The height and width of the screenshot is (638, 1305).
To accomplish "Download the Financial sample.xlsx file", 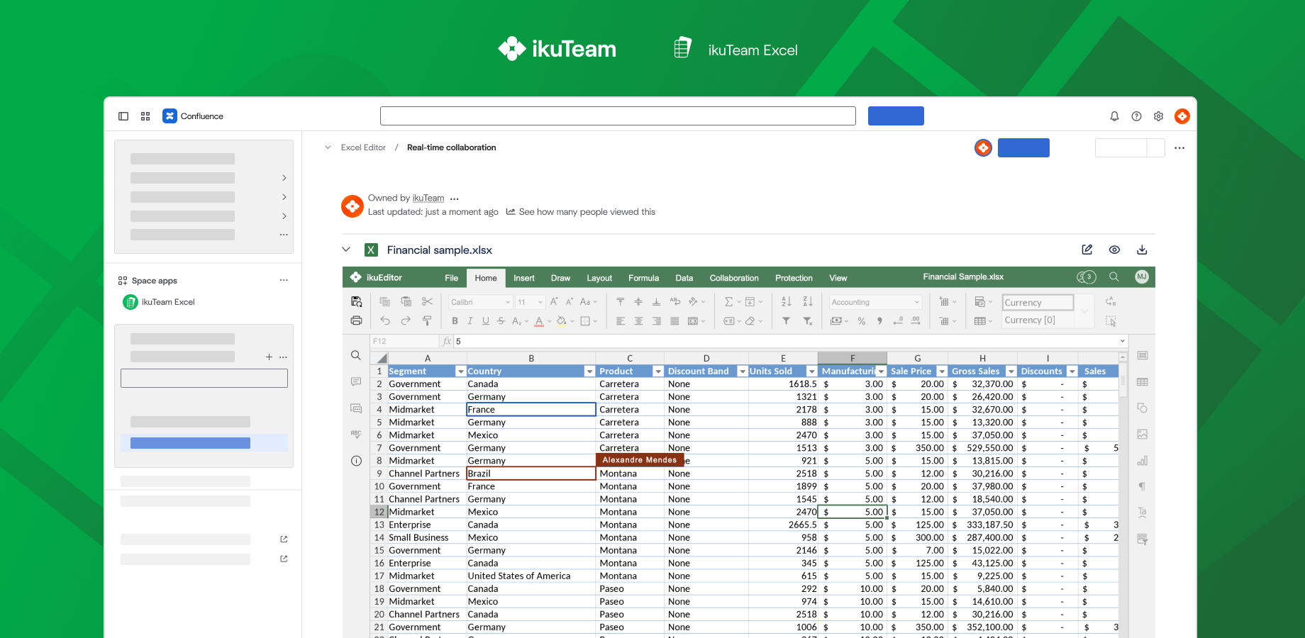I will click(1142, 250).
